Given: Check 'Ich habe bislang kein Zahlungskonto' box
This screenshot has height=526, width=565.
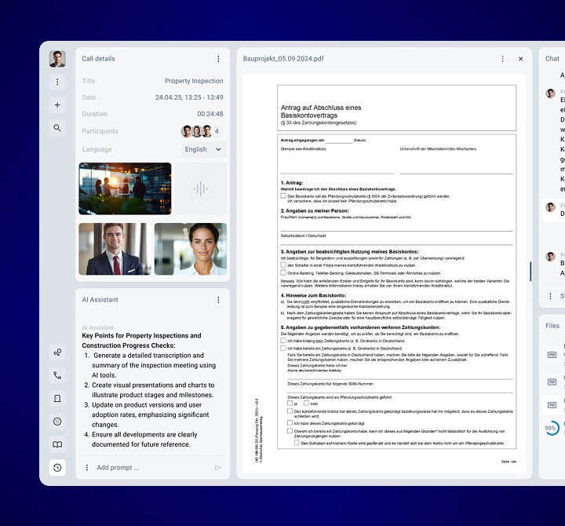Looking at the screenshot, I should click(x=283, y=341).
